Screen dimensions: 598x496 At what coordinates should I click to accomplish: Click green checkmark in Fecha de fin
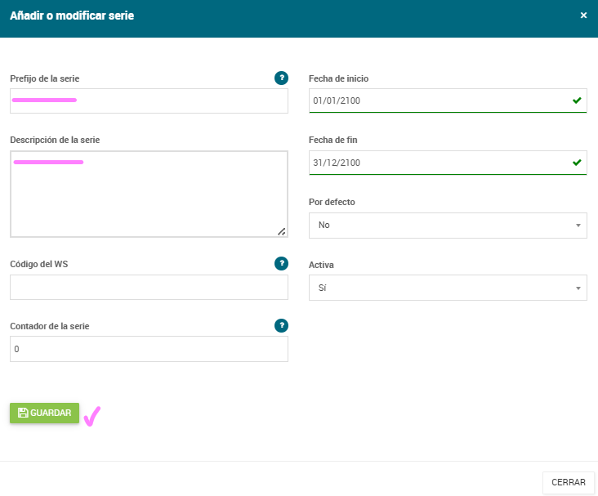pyautogui.click(x=577, y=163)
